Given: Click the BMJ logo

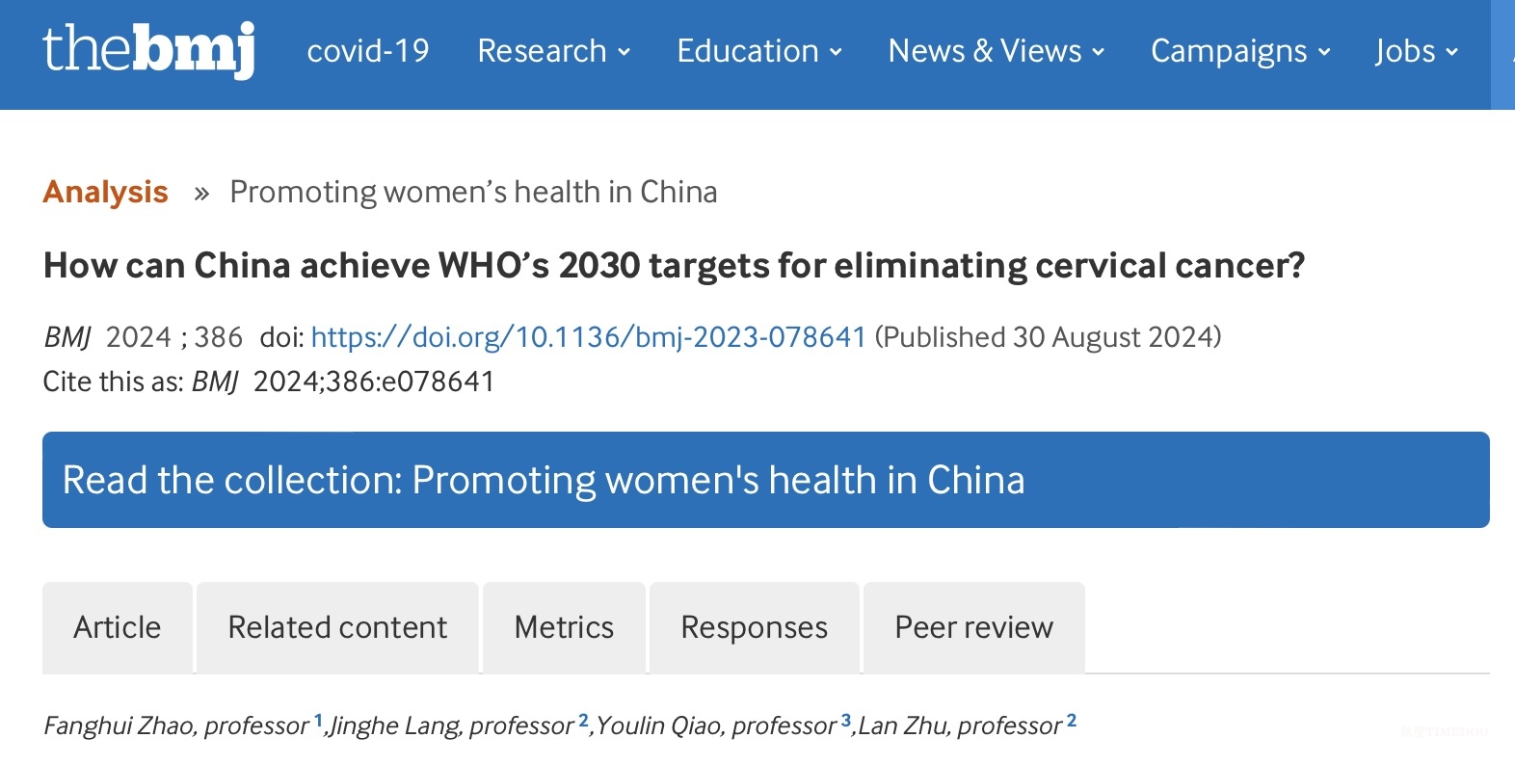Looking at the screenshot, I should 148,50.
